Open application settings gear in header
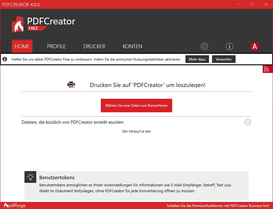This screenshot has height=209, width=273. click(x=204, y=46)
